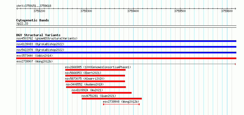Viewport: 244px width, 115px height.
Task: Select the Xp22.33 band label
Action: click(22, 24)
